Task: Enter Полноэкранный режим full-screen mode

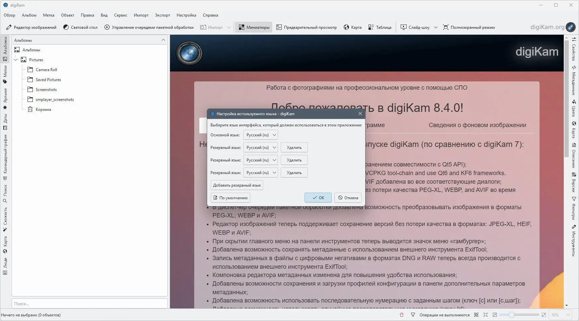Action: pyautogui.click(x=469, y=27)
